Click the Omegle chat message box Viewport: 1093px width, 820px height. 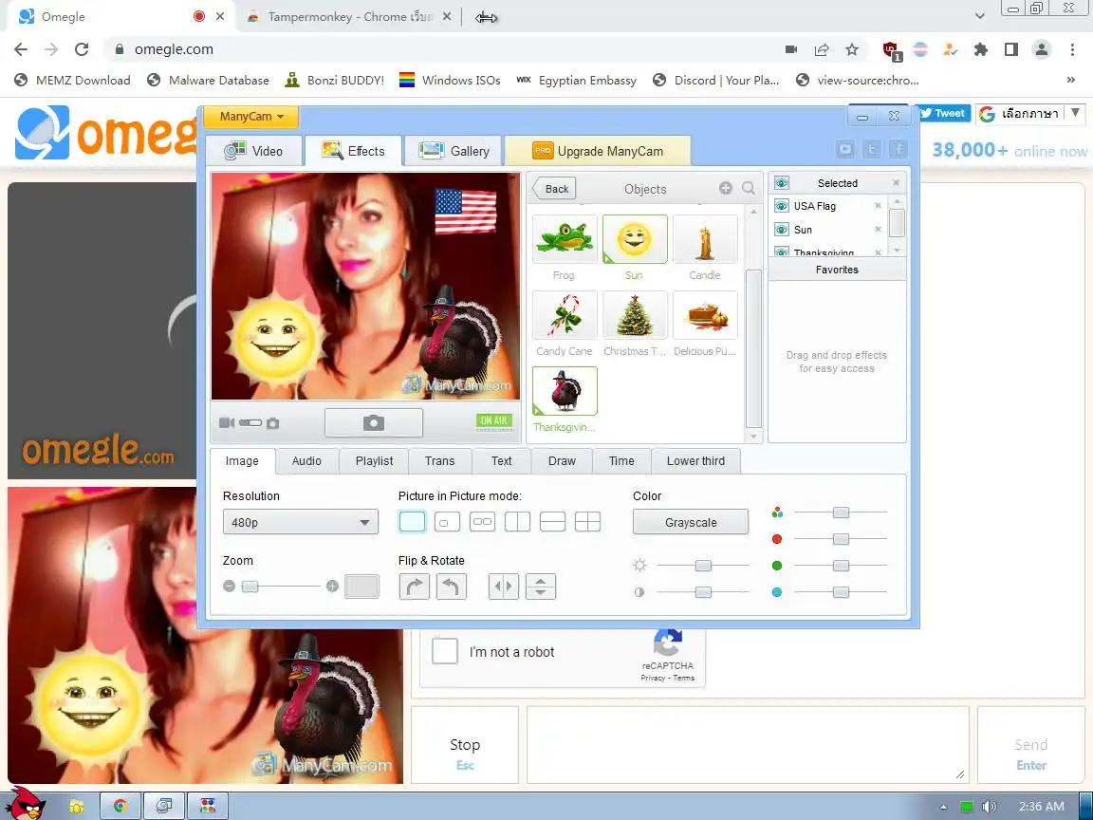(x=748, y=745)
